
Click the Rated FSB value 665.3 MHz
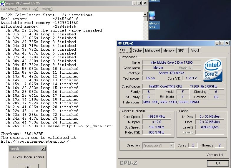pos(157,132)
